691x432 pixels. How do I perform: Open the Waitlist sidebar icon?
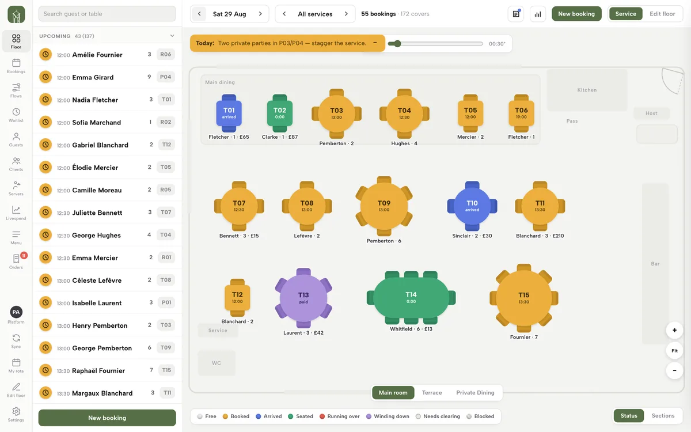[16, 115]
